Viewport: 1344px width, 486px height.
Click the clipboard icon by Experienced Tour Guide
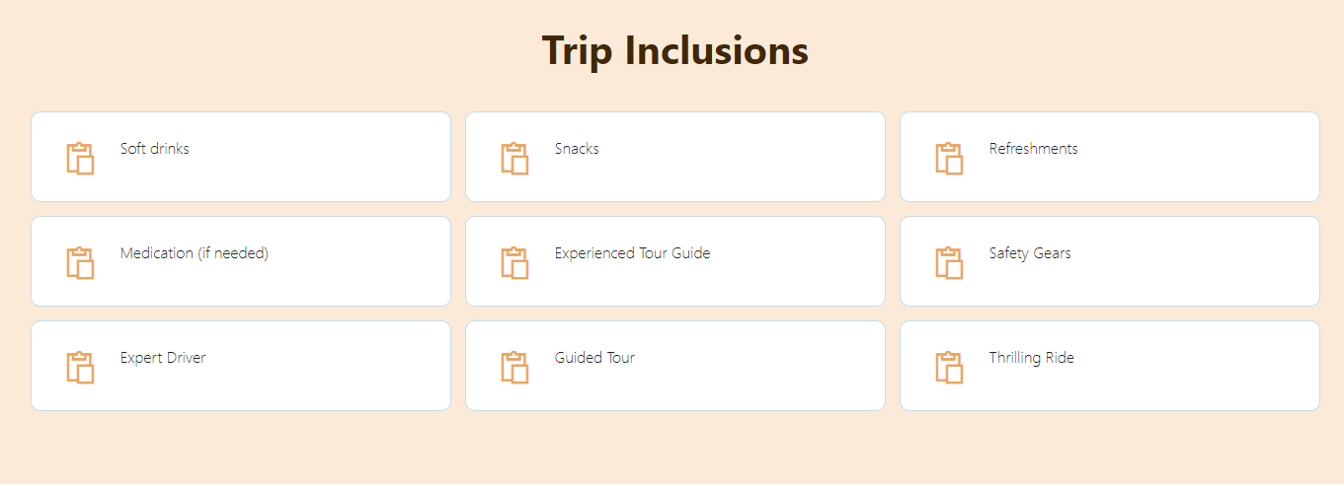coord(514,262)
